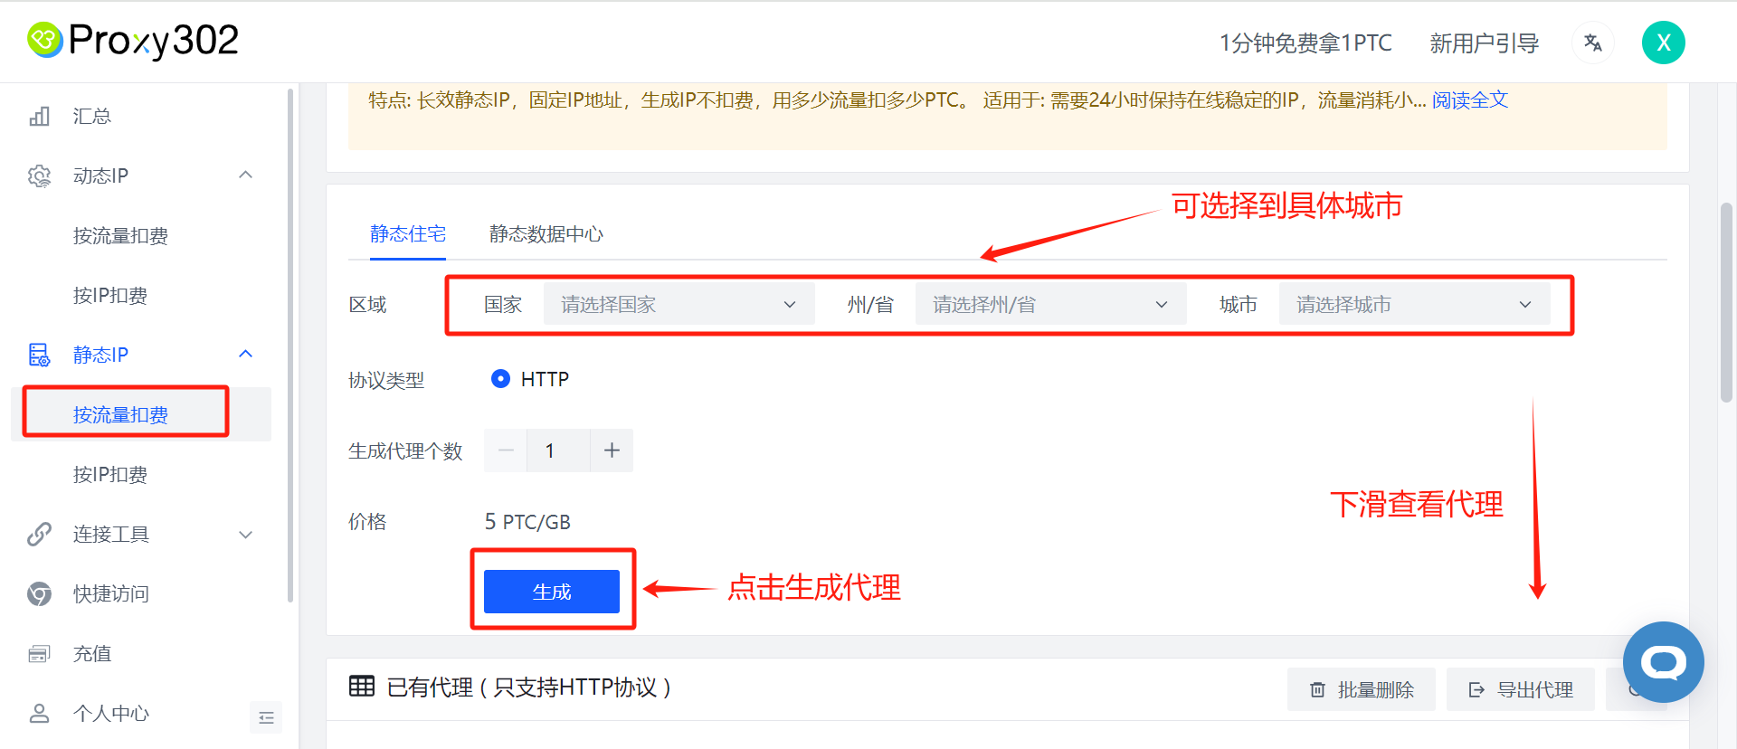Viewport: 1737px width, 749px height.
Task: Open the language translation icon
Action: 1593,43
